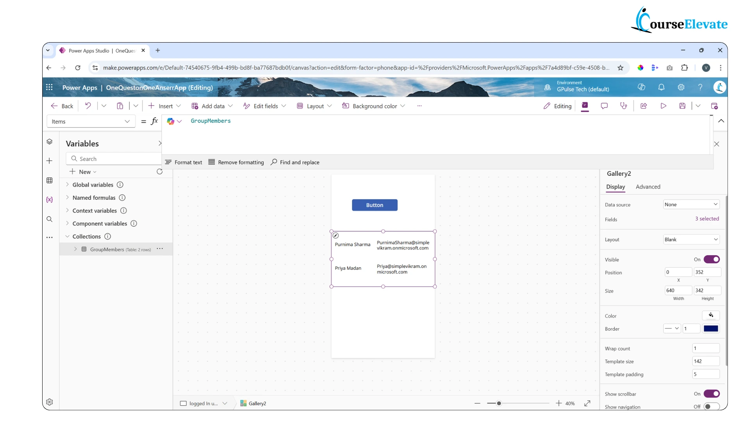Open the blue Border color swatch
Screen dimensions: 750x422
[711, 329]
